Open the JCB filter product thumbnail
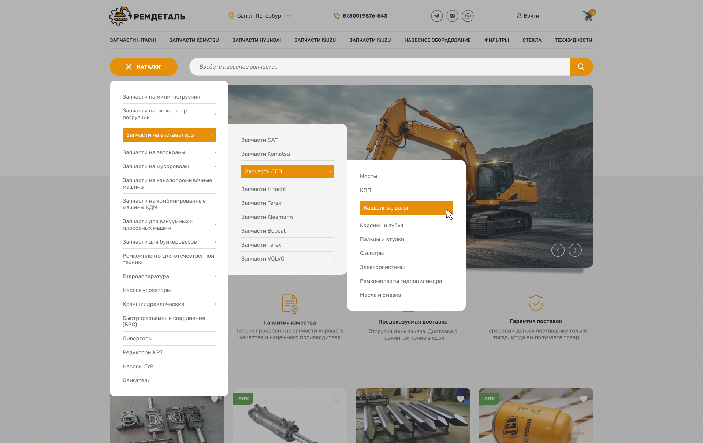This screenshot has height=443, width=703. [536, 416]
